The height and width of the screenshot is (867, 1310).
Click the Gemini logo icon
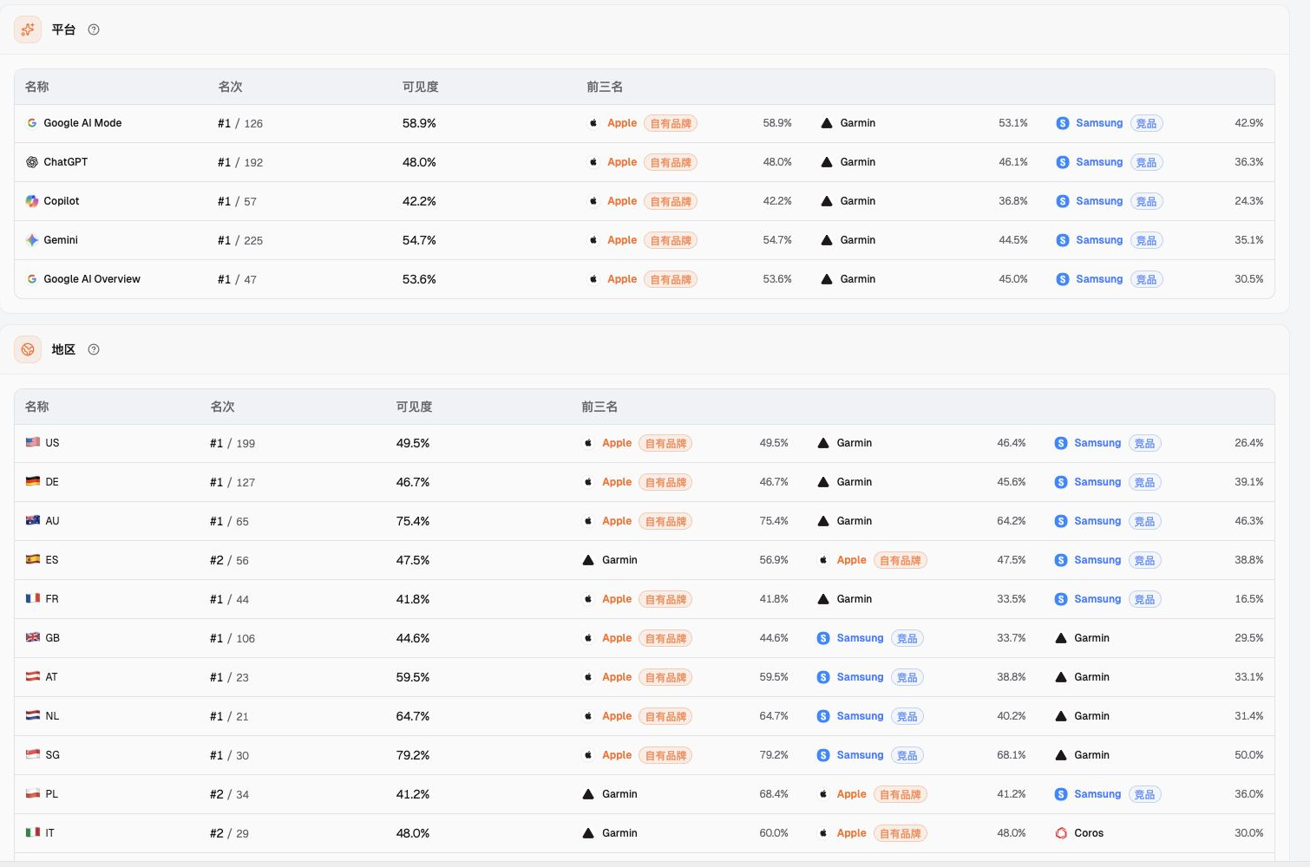click(x=32, y=240)
